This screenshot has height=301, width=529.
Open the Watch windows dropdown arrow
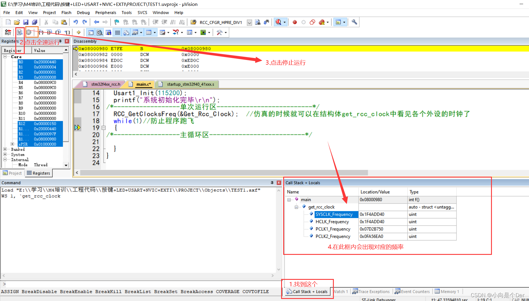tap(141, 33)
